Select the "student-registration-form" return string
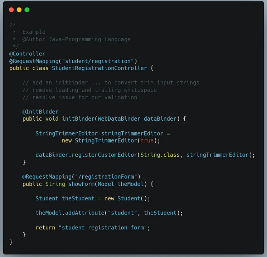The width and height of the screenshot is (267, 257). (x=103, y=228)
